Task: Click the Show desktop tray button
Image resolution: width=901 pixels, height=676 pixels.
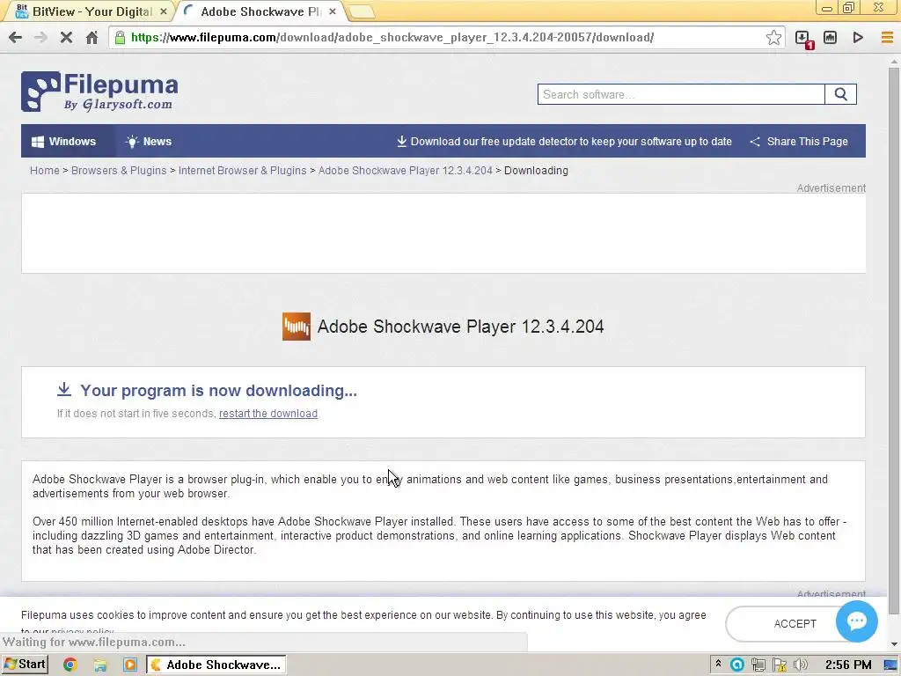Action: click(x=890, y=665)
